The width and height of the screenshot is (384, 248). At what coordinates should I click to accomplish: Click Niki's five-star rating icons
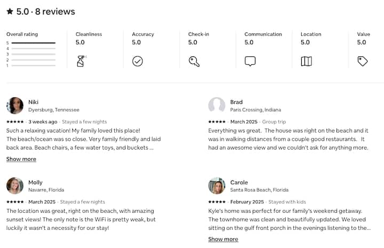15,122
